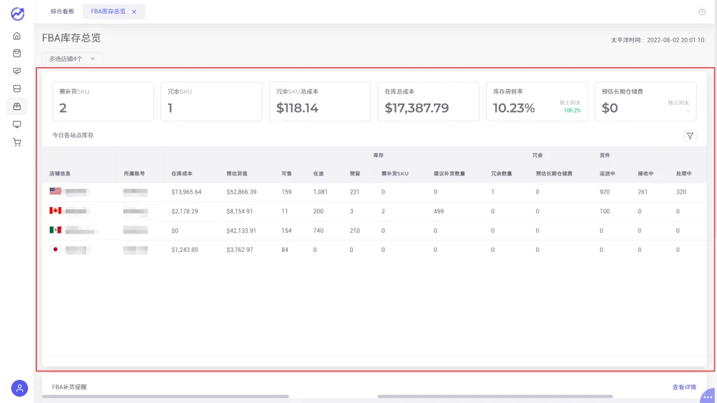Open the shopping bag sidebar icon

[x=17, y=53]
